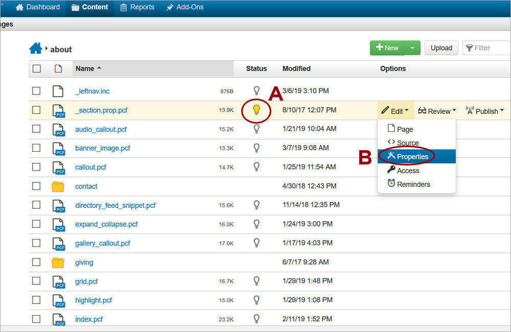Viewport: 511px width, 332px height.
Task: Check the box for _section.prop.pcf
Action: [x=36, y=110]
